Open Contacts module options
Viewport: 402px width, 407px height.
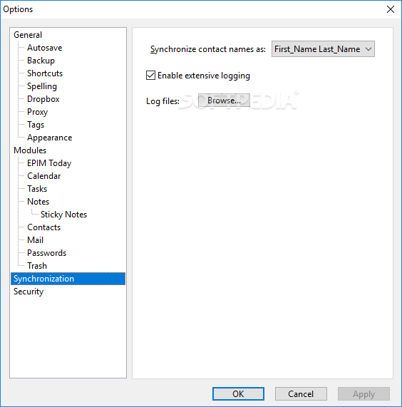(x=44, y=227)
